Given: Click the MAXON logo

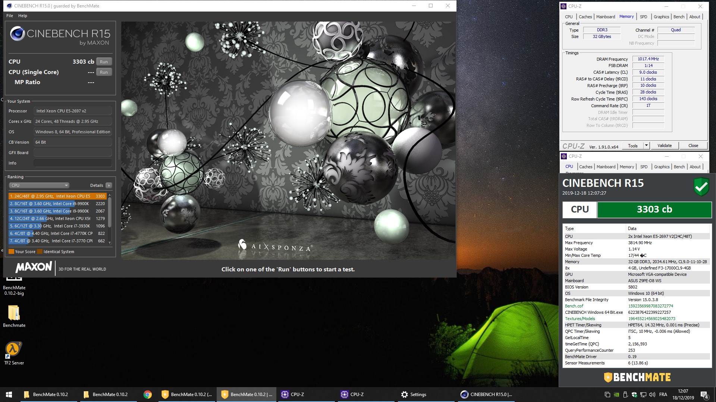Looking at the screenshot, I should 34,267.
